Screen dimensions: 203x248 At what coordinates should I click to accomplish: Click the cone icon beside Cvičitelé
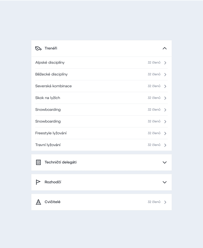pos(38,202)
